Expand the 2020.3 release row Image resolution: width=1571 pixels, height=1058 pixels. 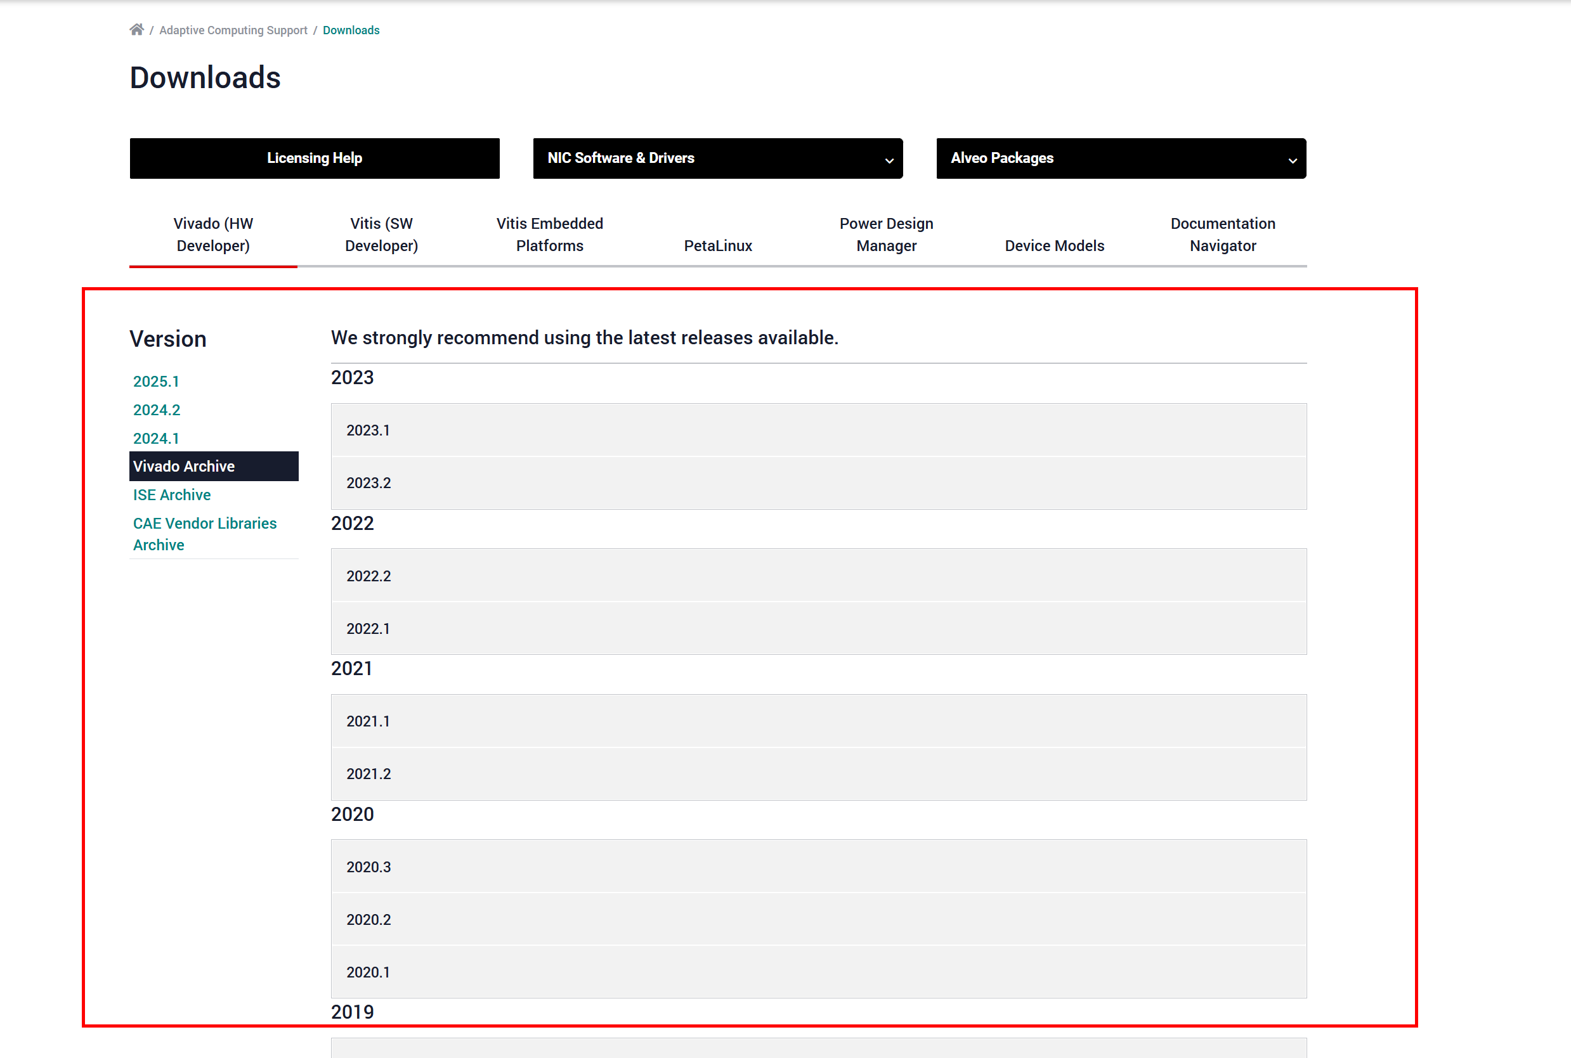pos(818,867)
